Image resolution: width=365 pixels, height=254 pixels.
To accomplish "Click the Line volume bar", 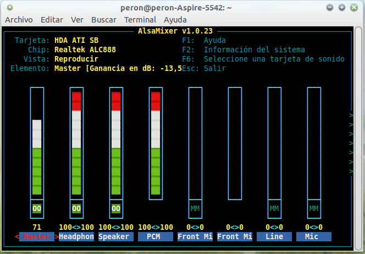I will pyautogui.click(x=274, y=143).
